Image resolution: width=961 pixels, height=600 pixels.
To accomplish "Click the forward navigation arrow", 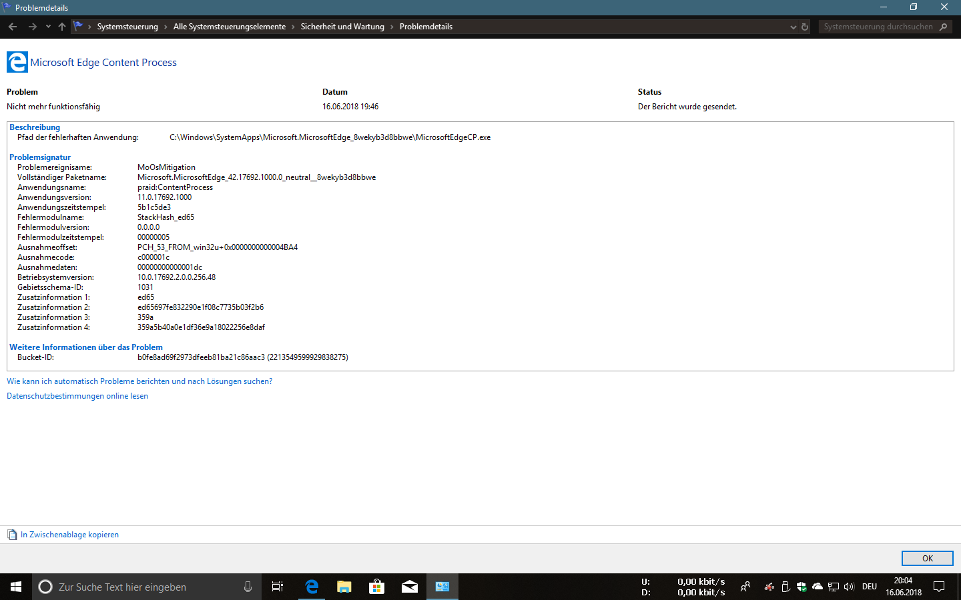I will 32,27.
